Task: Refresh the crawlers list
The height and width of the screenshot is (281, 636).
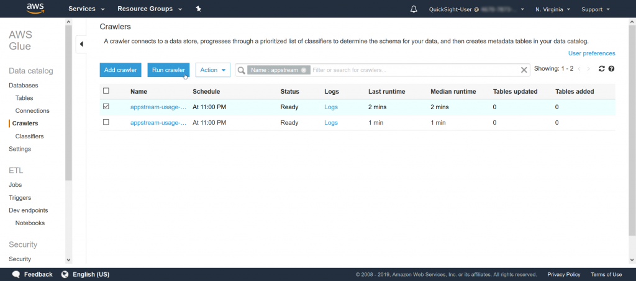Action: pyautogui.click(x=601, y=69)
